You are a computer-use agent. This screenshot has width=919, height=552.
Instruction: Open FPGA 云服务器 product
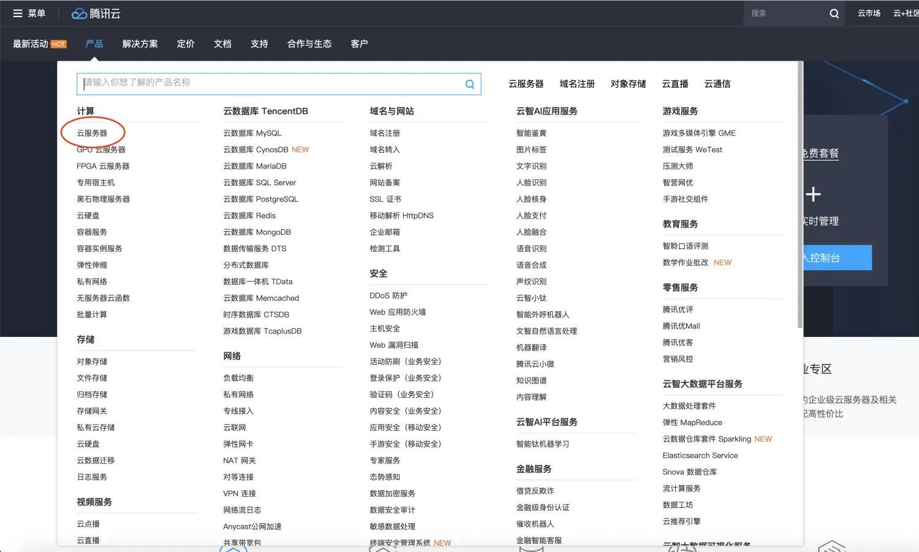pos(103,166)
